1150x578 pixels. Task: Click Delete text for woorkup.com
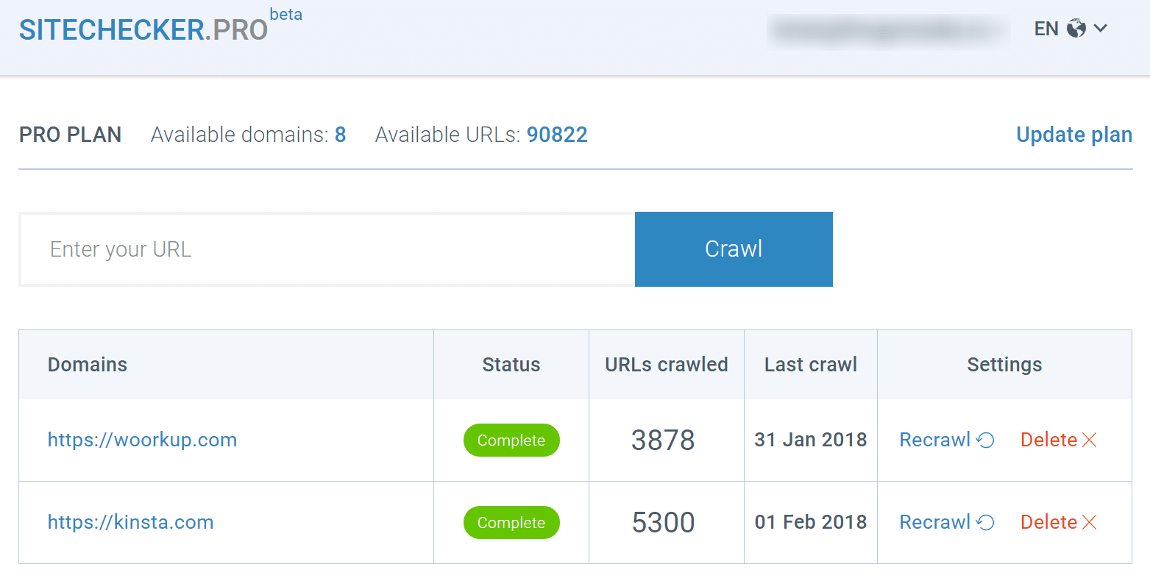pos(1049,440)
